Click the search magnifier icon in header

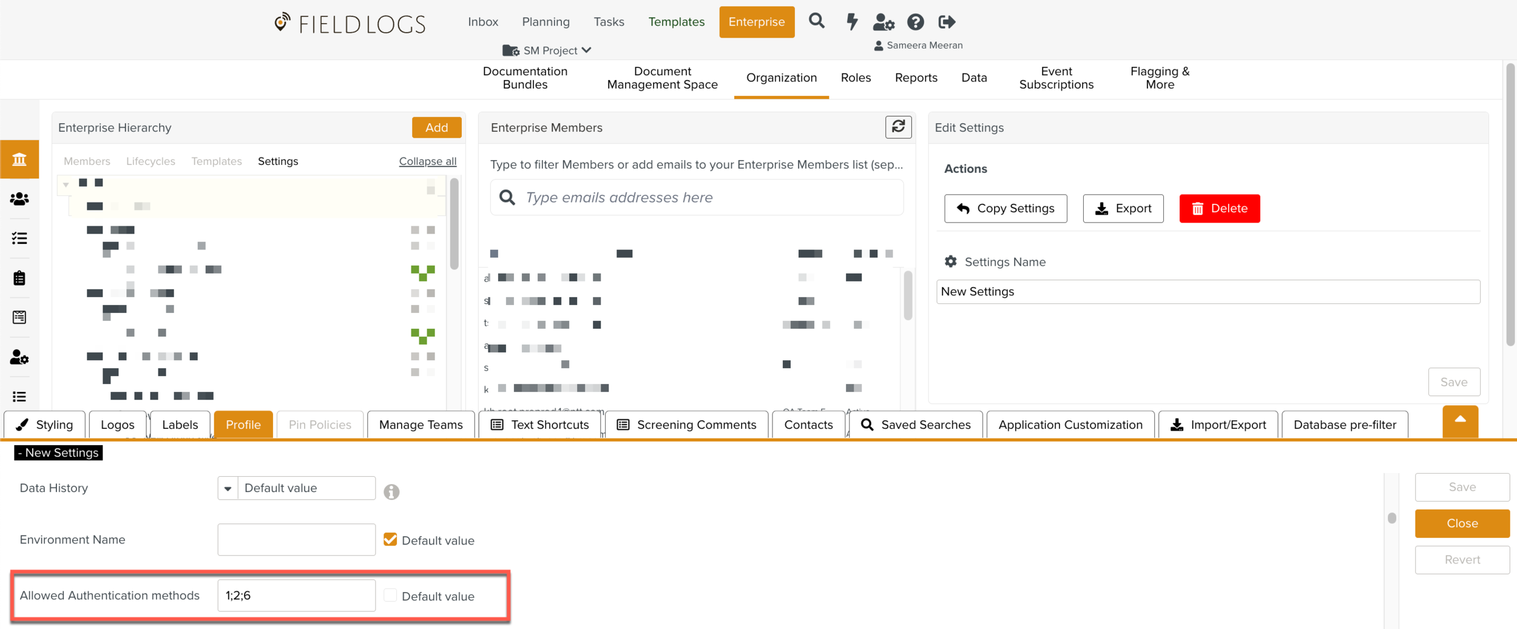click(817, 22)
